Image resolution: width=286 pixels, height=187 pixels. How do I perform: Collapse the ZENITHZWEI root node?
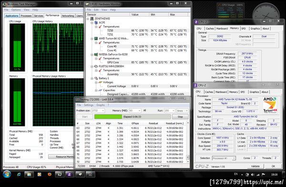(x=88, y=19)
